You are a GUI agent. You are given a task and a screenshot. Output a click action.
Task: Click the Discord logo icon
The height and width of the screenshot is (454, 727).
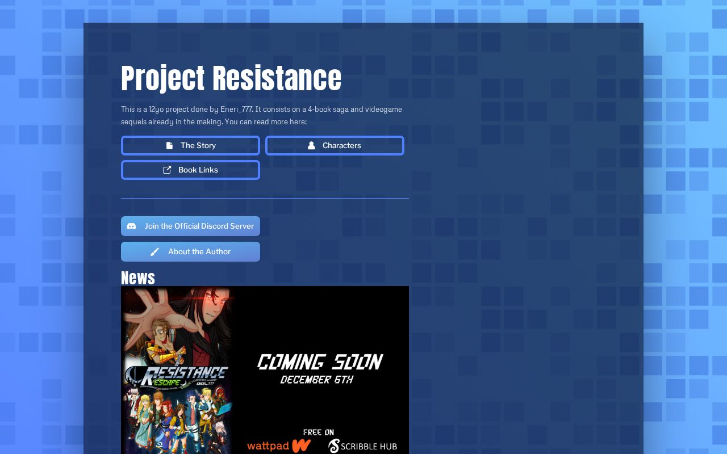(x=131, y=226)
